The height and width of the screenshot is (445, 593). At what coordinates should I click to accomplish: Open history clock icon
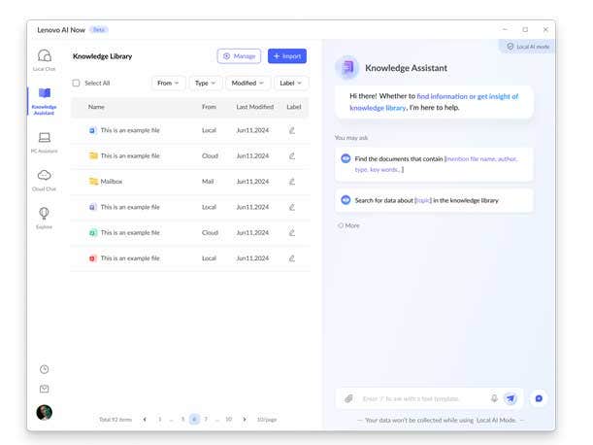tap(45, 369)
